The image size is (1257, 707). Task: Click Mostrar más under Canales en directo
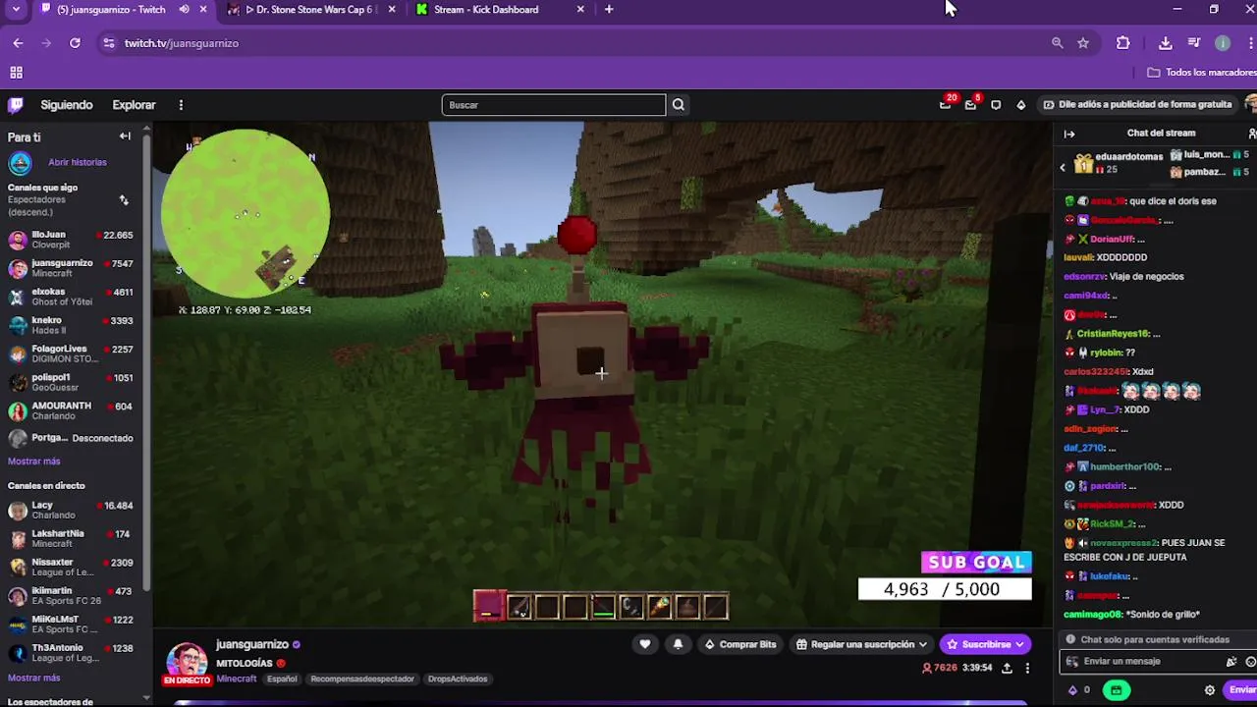[34, 679]
